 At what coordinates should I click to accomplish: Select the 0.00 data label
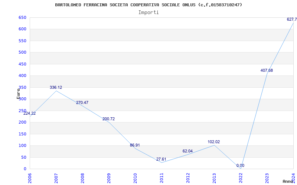point(240,165)
